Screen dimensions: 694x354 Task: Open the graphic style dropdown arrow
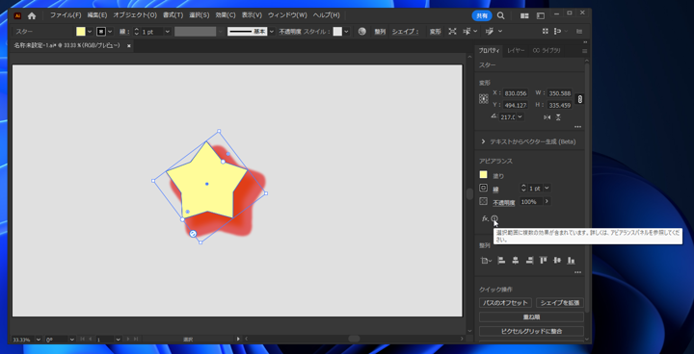[346, 32]
